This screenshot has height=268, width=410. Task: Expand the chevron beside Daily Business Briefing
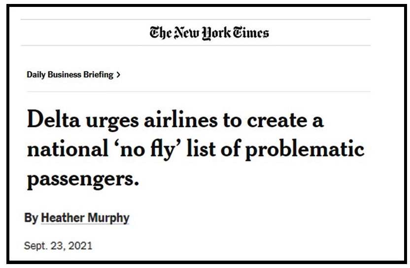tap(118, 75)
